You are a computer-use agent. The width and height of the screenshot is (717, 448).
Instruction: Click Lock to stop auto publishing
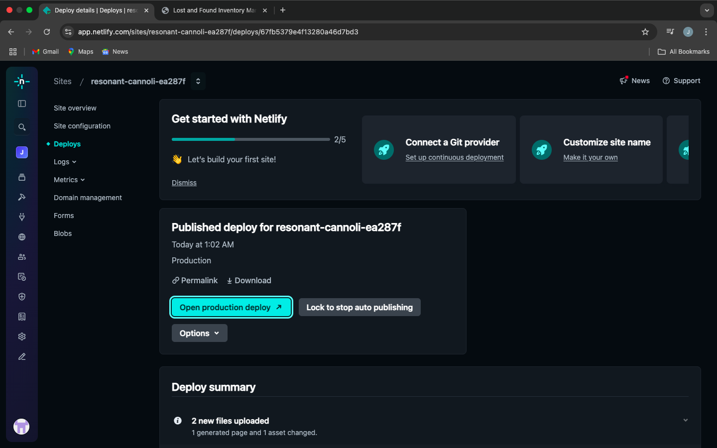tap(359, 307)
